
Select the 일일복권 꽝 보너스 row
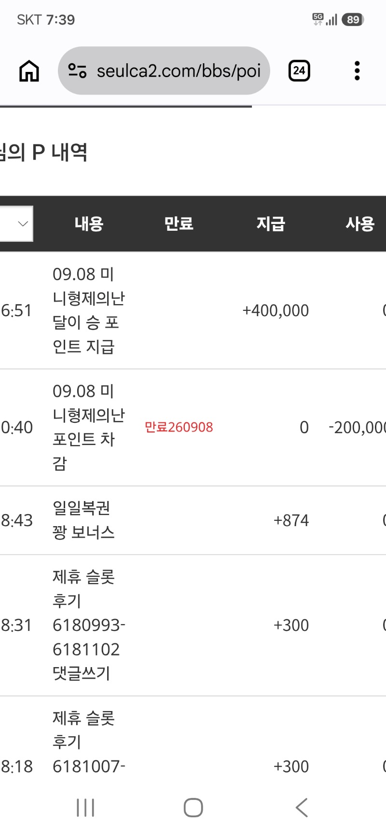(193, 520)
